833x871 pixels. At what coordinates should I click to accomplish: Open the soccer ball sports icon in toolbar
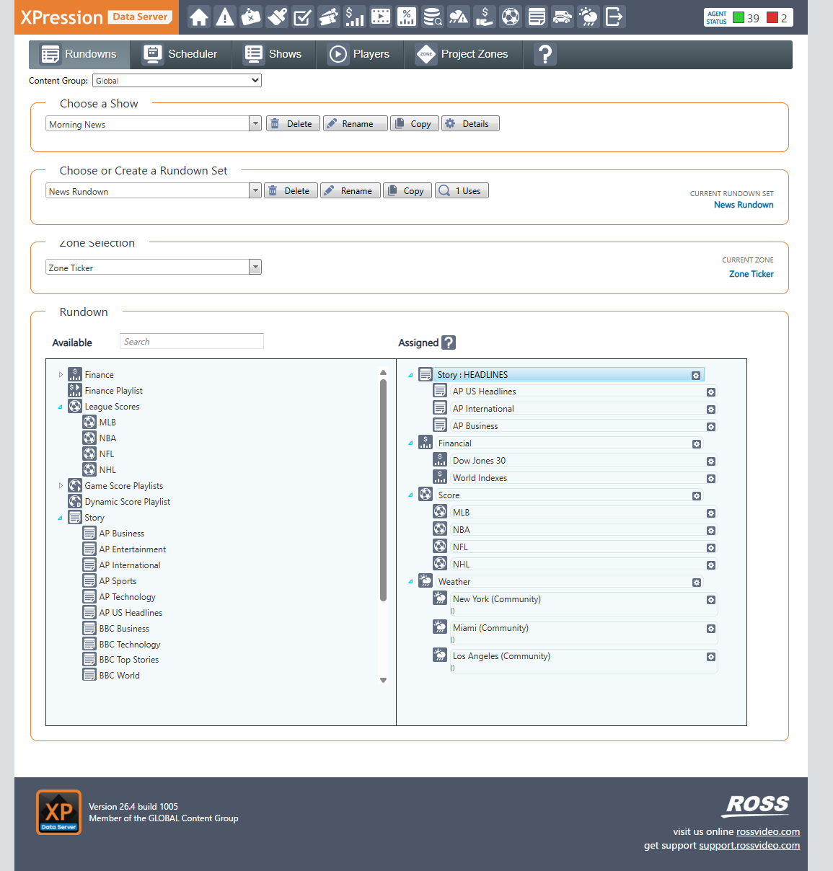point(511,17)
